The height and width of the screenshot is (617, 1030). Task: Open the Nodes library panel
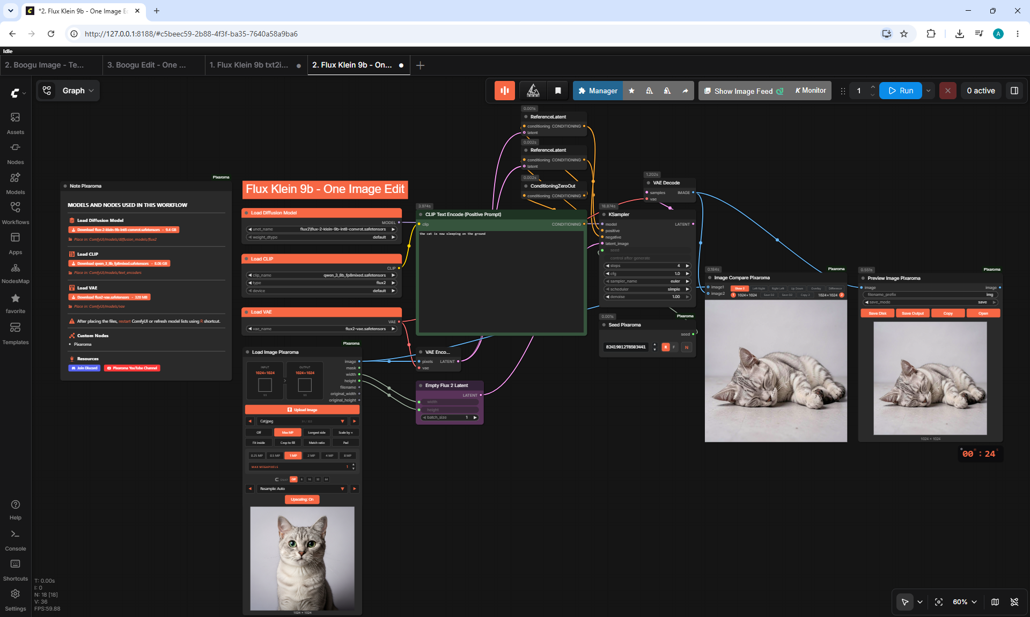[16, 153]
